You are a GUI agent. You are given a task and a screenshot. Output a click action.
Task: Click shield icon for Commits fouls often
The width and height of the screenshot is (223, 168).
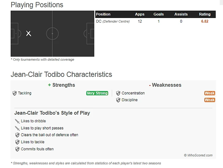point(17,149)
